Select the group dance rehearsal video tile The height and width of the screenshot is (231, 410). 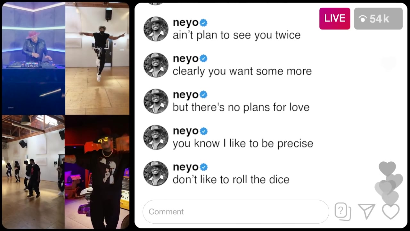[x=33, y=172]
